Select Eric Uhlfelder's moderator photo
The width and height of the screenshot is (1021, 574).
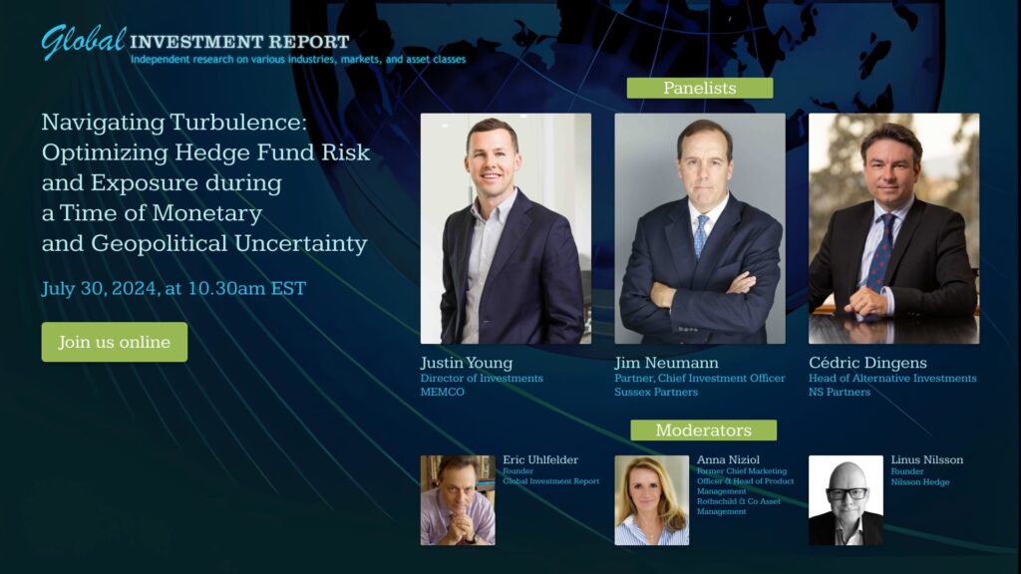point(458,500)
